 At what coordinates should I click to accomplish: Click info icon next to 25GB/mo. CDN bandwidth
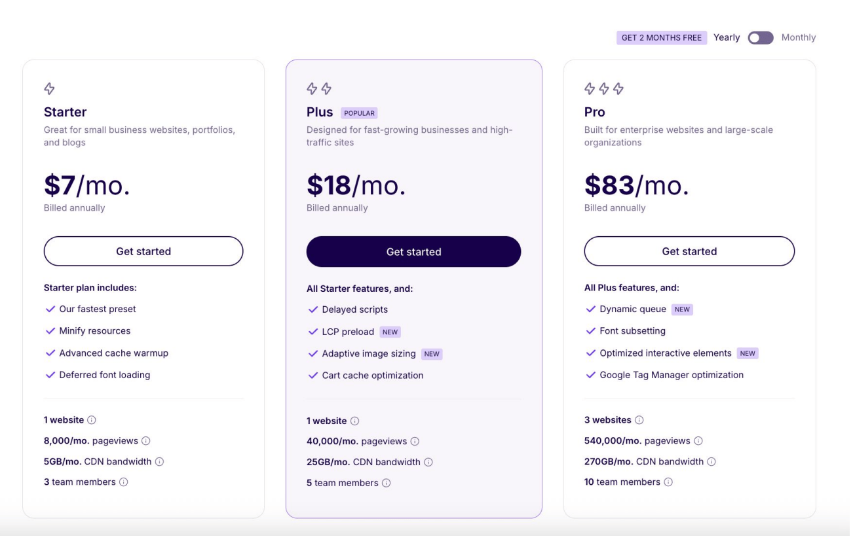pyautogui.click(x=428, y=463)
